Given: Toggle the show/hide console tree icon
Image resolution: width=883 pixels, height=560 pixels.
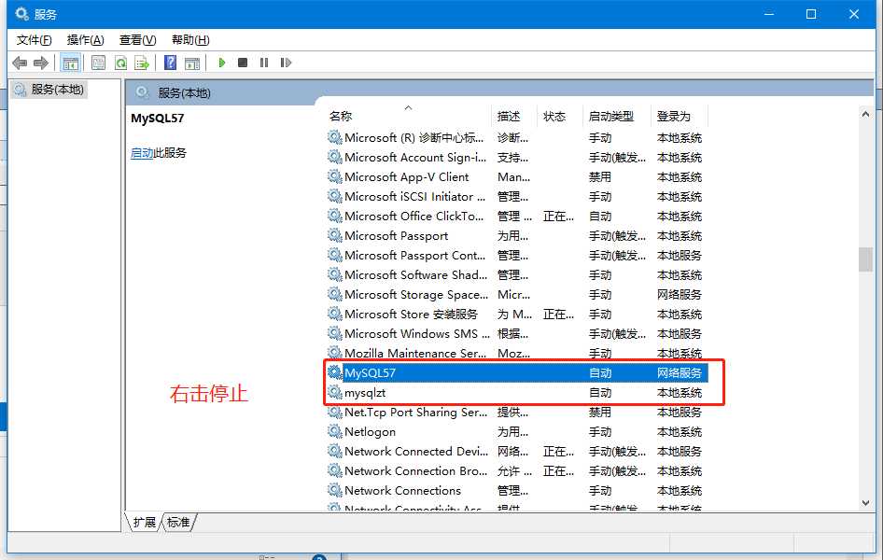Looking at the screenshot, I should pyautogui.click(x=70, y=63).
